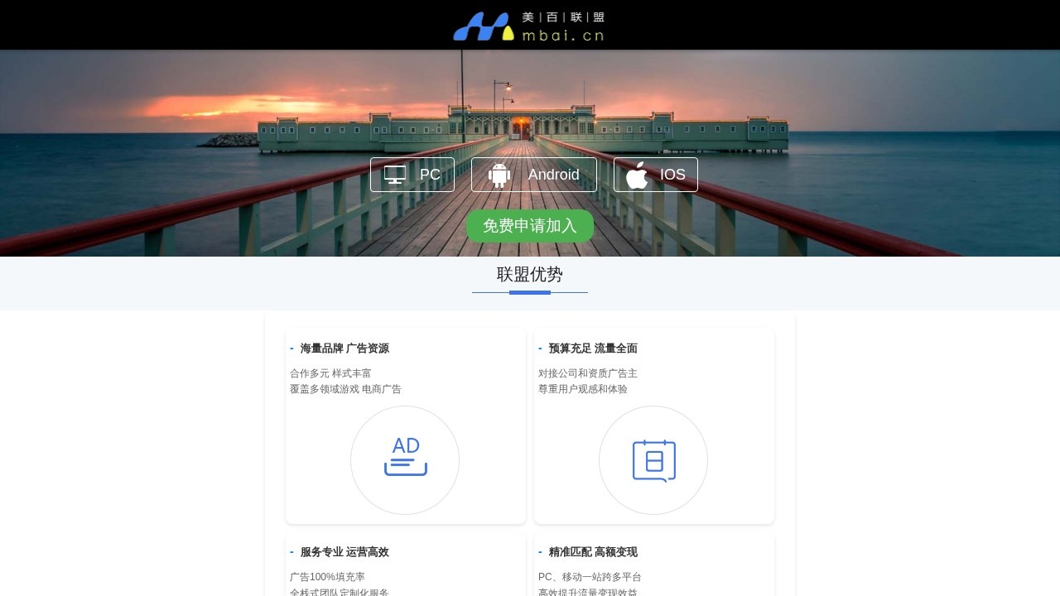Click the 联盟优势 section heading
The width and height of the screenshot is (1060, 596).
coord(529,275)
